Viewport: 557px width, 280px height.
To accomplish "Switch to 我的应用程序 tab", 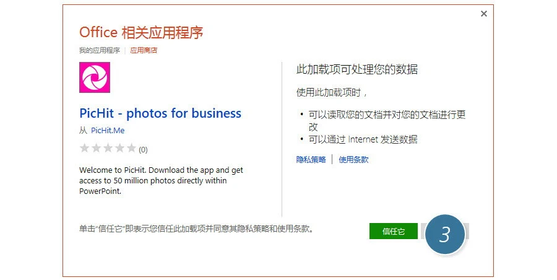I will pyautogui.click(x=100, y=51).
